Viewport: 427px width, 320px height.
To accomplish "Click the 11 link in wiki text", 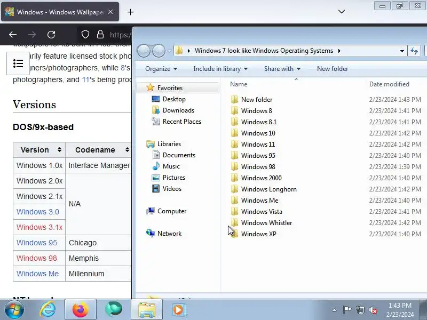I will click(x=85, y=79).
